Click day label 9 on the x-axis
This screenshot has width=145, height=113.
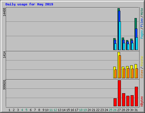[x=43, y=110]
